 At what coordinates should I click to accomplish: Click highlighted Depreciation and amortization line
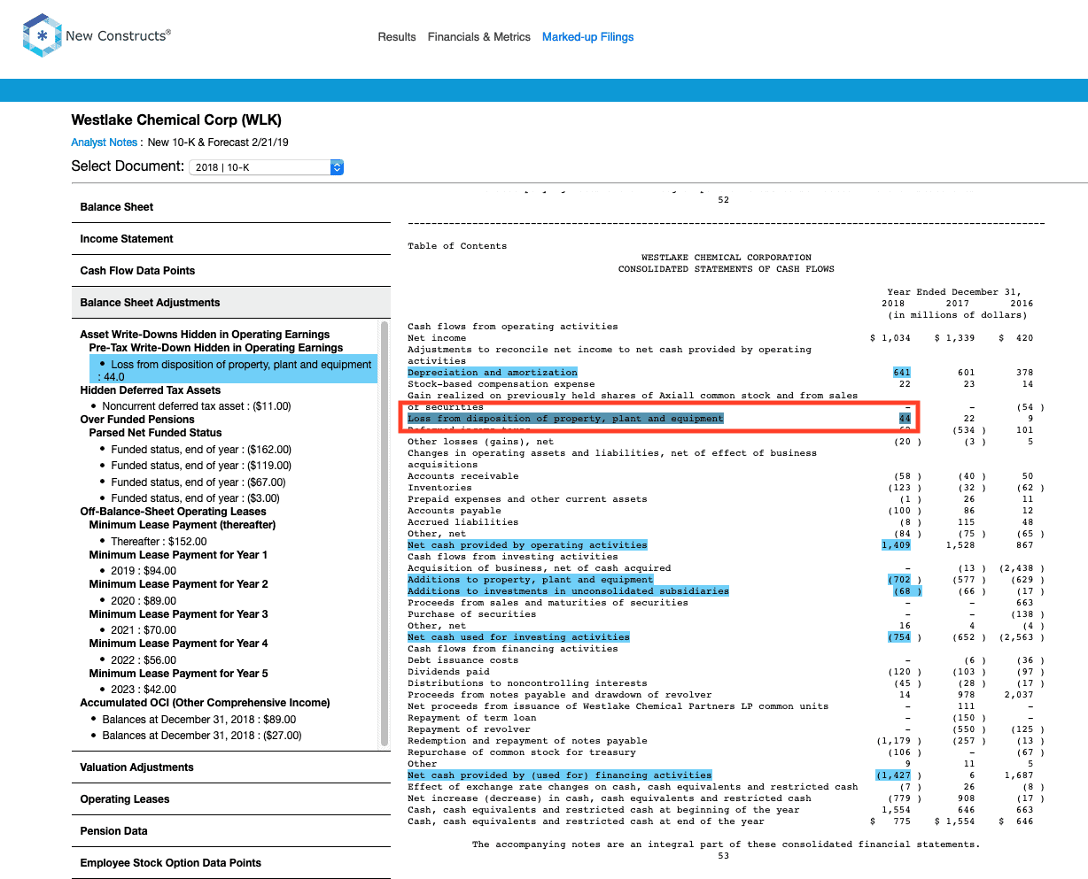pos(493,373)
